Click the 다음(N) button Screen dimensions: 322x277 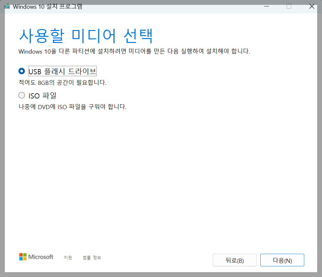coord(282,260)
